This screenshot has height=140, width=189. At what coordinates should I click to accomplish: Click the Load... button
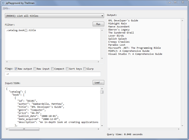coord(98,83)
